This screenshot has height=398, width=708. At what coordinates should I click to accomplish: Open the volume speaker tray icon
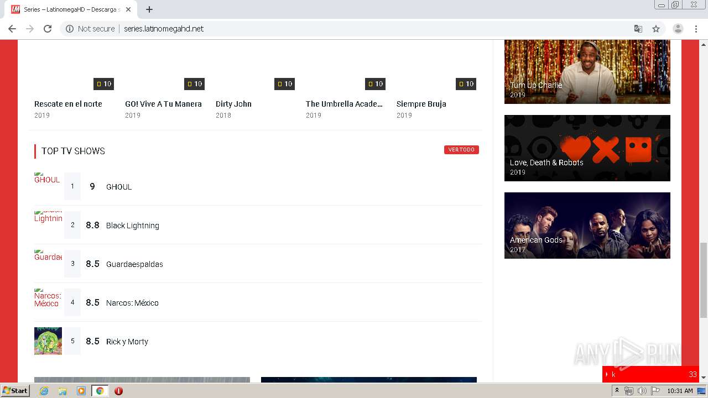click(x=642, y=391)
